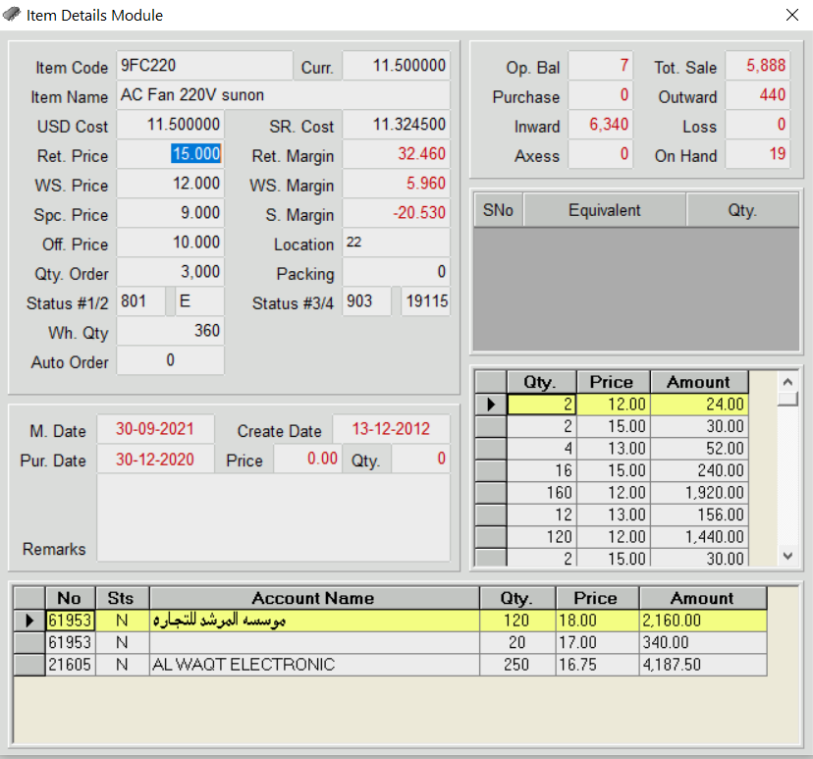Click the Auto Order field
Image resolution: width=813 pixels, height=759 pixels.
point(171,360)
